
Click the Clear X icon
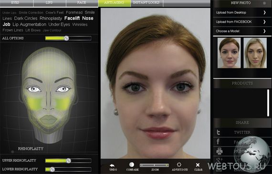point(198,165)
